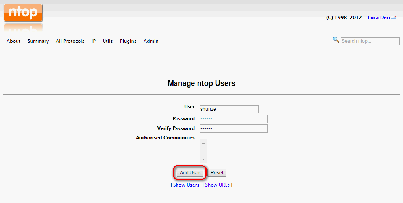Click the Manage ntop Users heading
The height and width of the screenshot is (203, 403).
[x=201, y=84]
